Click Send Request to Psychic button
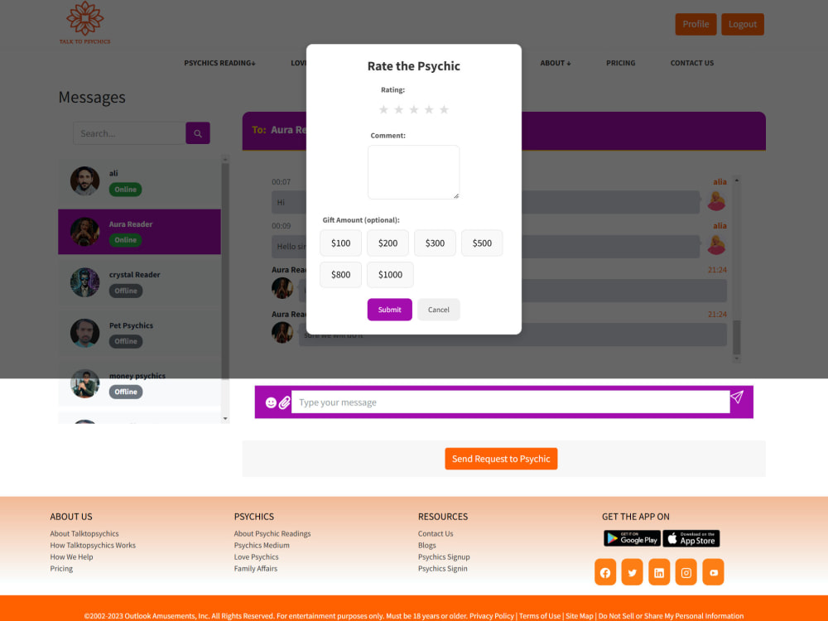828x621 pixels. 501,459
